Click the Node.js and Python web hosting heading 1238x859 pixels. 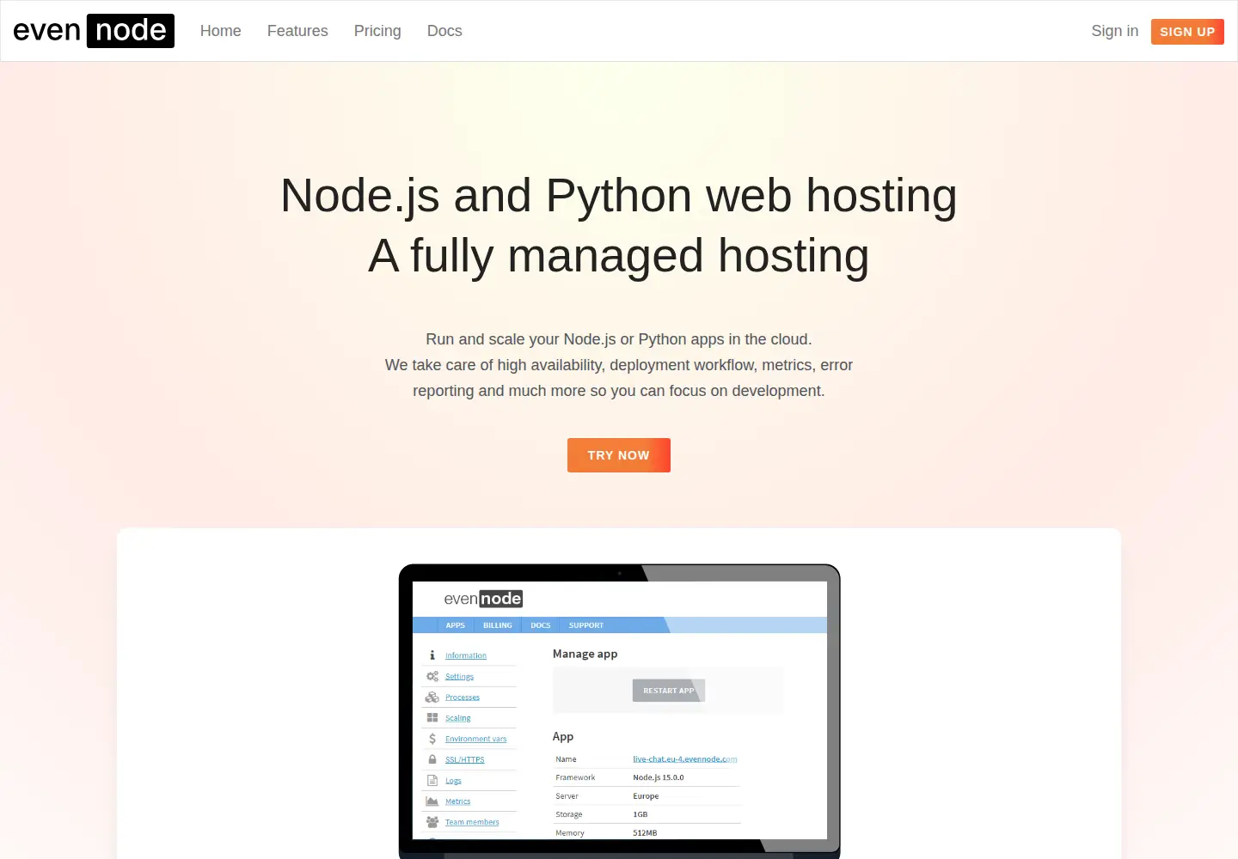[x=619, y=196]
